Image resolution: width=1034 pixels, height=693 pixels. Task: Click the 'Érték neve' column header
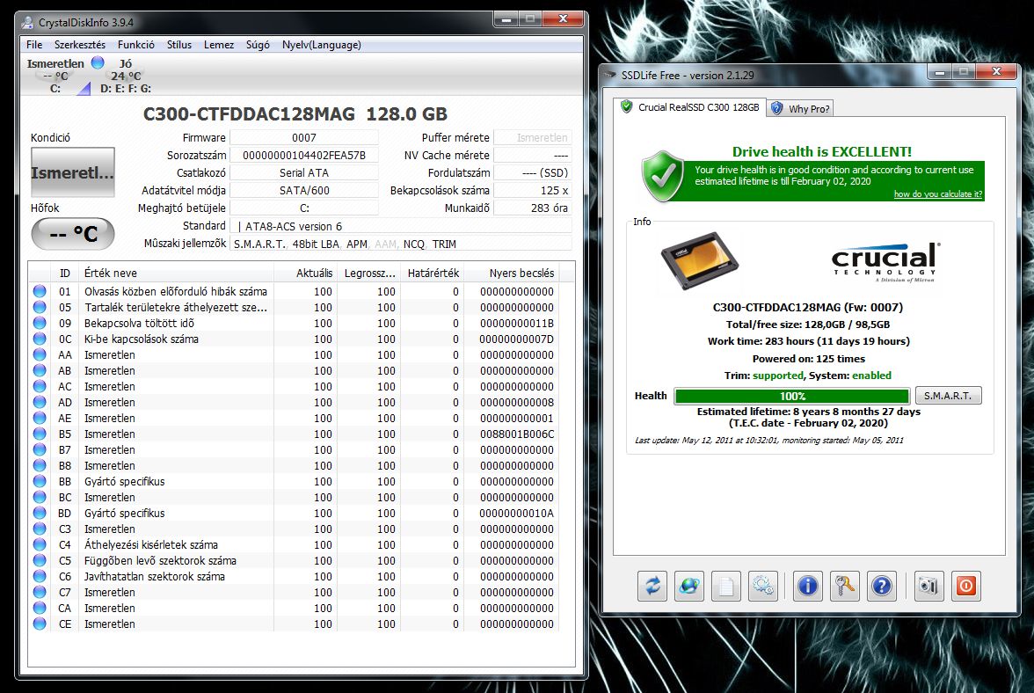176,273
